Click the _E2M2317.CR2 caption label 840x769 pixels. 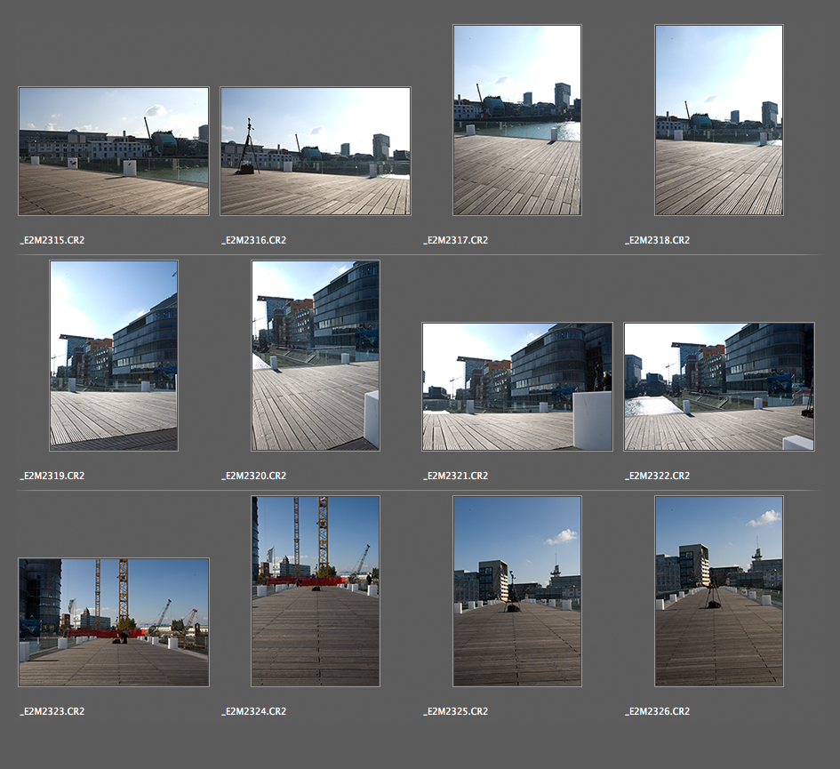456,240
